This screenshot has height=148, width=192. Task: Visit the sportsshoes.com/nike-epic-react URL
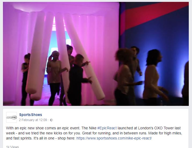(114, 138)
